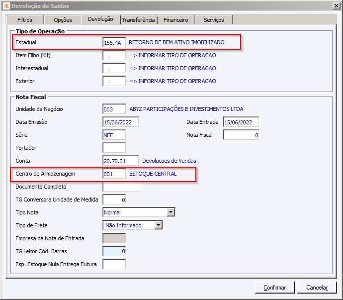Open the Financeiro tab
The height and width of the screenshot is (300, 343).
176,20
